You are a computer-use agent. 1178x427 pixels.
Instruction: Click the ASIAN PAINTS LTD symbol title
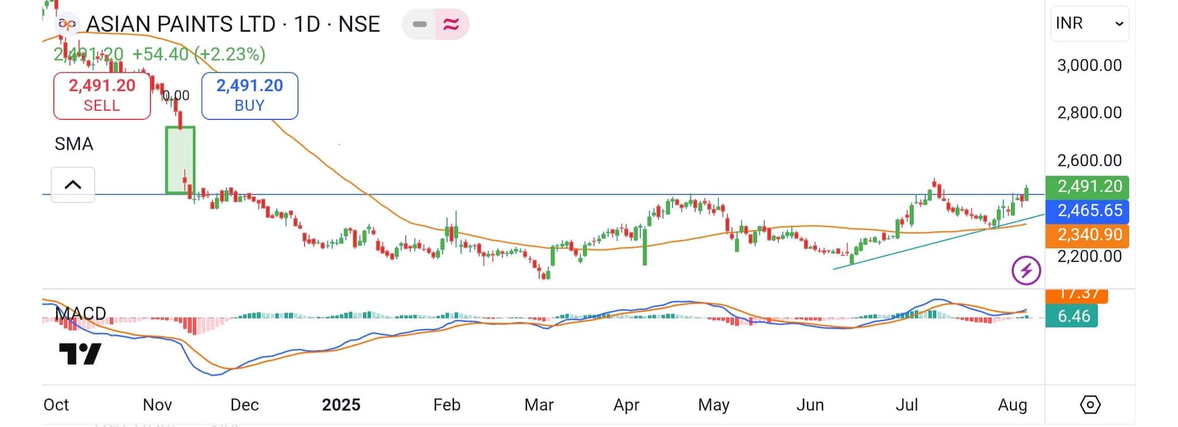pyautogui.click(x=233, y=24)
